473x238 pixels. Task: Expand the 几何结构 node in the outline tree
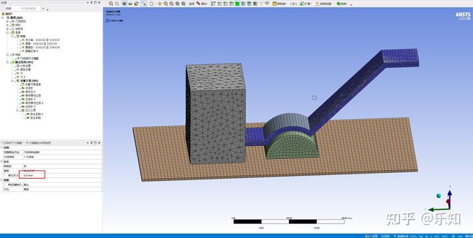(x=8, y=22)
